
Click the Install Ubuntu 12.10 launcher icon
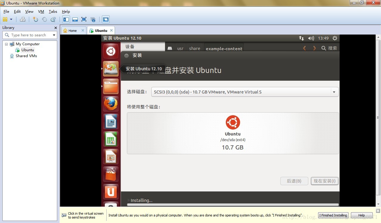(111, 69)
